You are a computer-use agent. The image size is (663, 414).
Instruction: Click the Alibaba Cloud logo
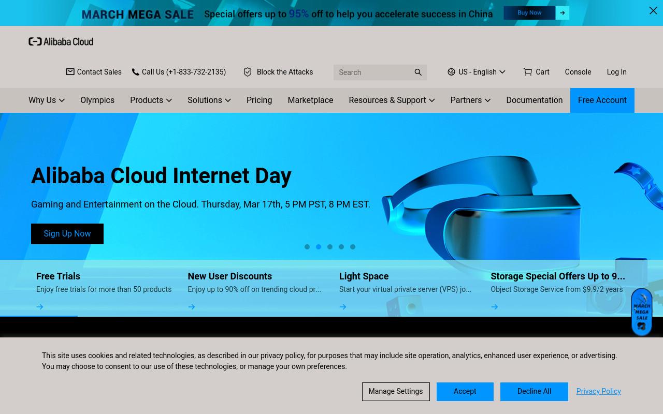61,41
